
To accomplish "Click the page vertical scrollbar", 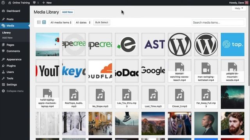I will (x=249, y=46).
